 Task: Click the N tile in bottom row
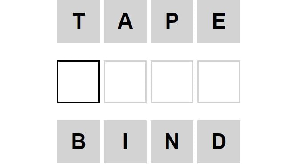[x=172, y=142]
